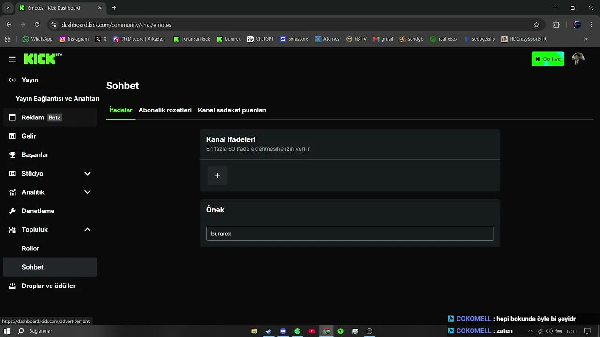Bookmark this page with the star icon
Viewport: 600px width, 337px height.
coord(536,25)
